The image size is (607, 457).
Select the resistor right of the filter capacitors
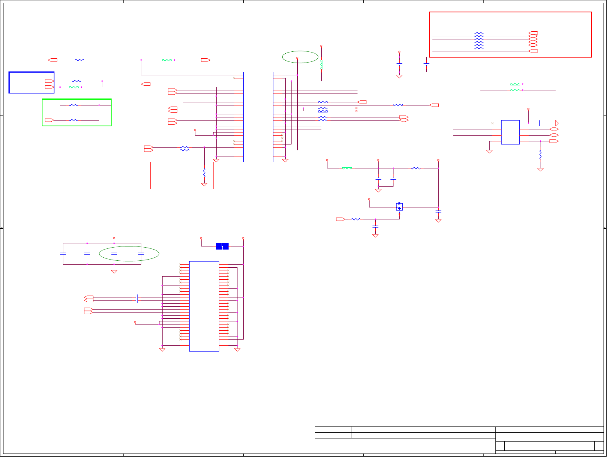click(416, 168)
